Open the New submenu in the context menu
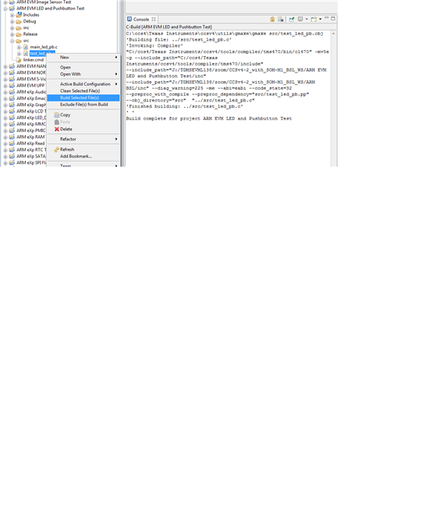 [83, 57]
